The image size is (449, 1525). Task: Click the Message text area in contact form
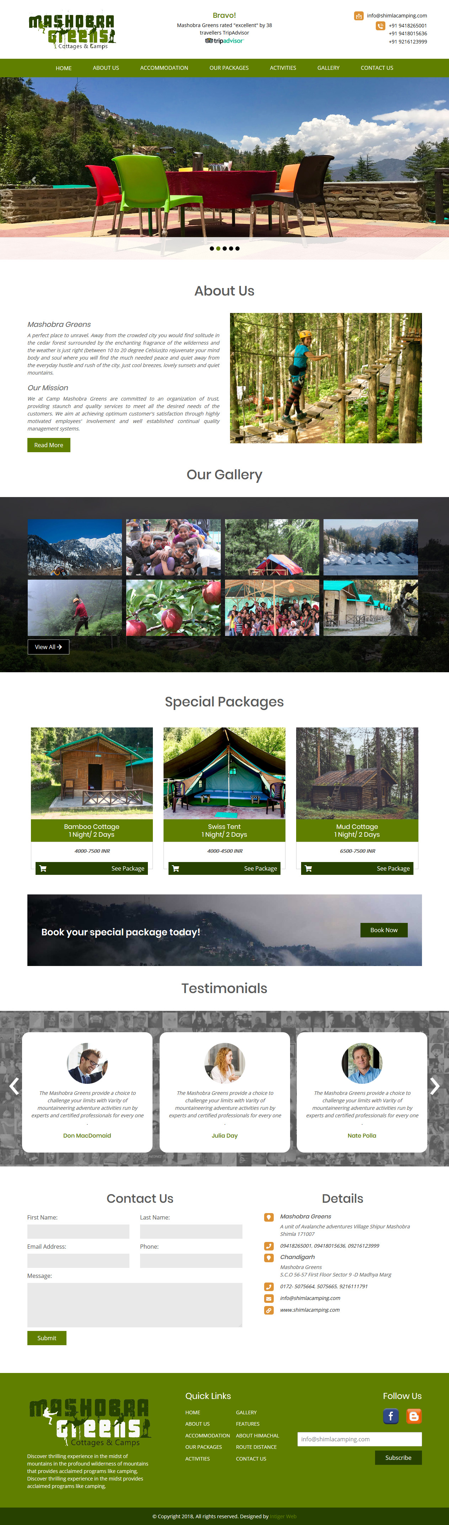(x=135, y=1305)
